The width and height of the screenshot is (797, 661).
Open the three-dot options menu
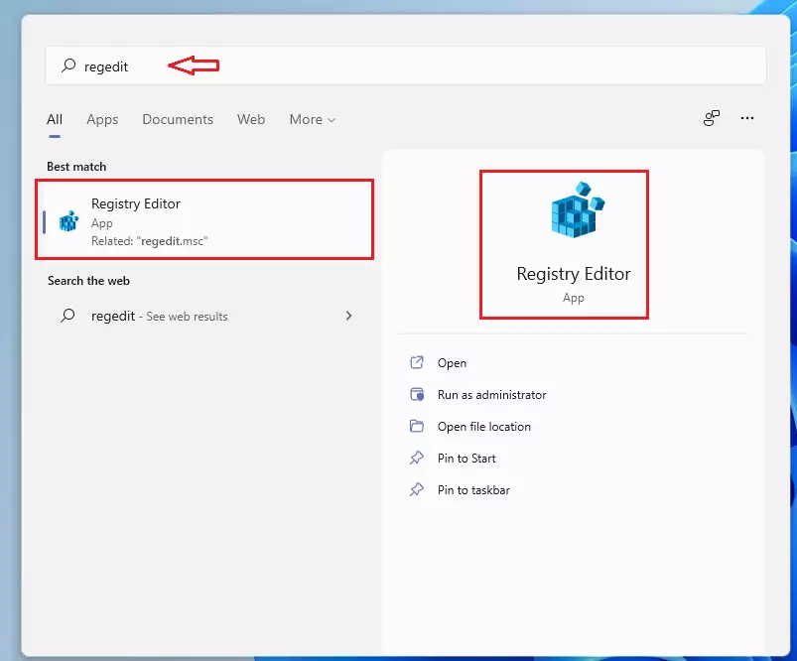tap(747, 118)
